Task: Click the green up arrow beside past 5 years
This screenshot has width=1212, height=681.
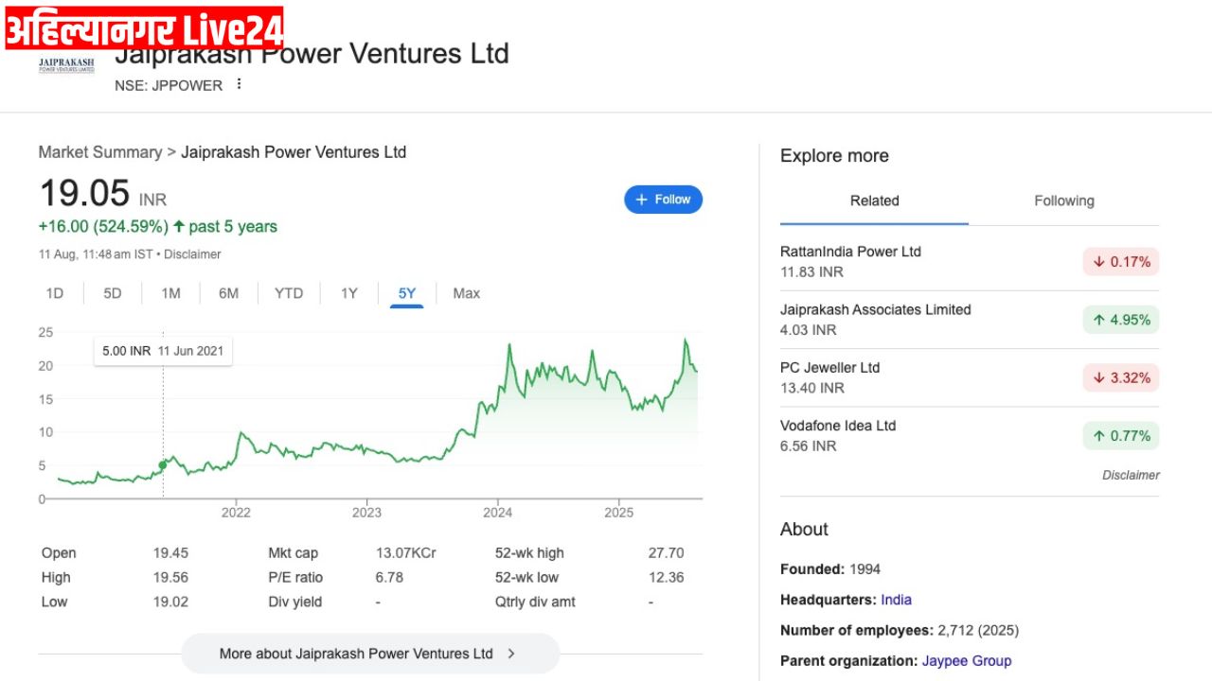Action: (179, 227)
